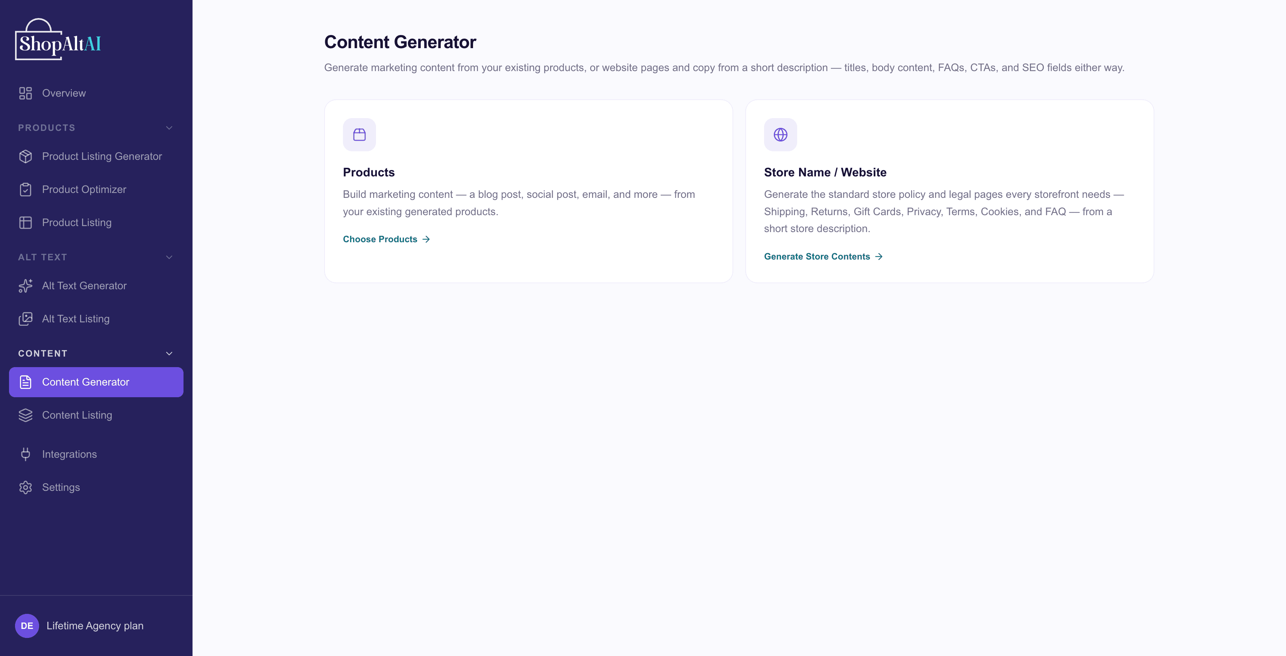Click the arrow next to Choose Products

pyautogui.click(x=426, y=240)
